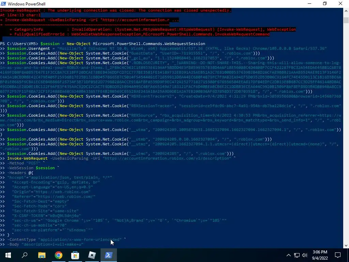Restore down the PowerShell window

pyautogui.click(x=325, y=3)
